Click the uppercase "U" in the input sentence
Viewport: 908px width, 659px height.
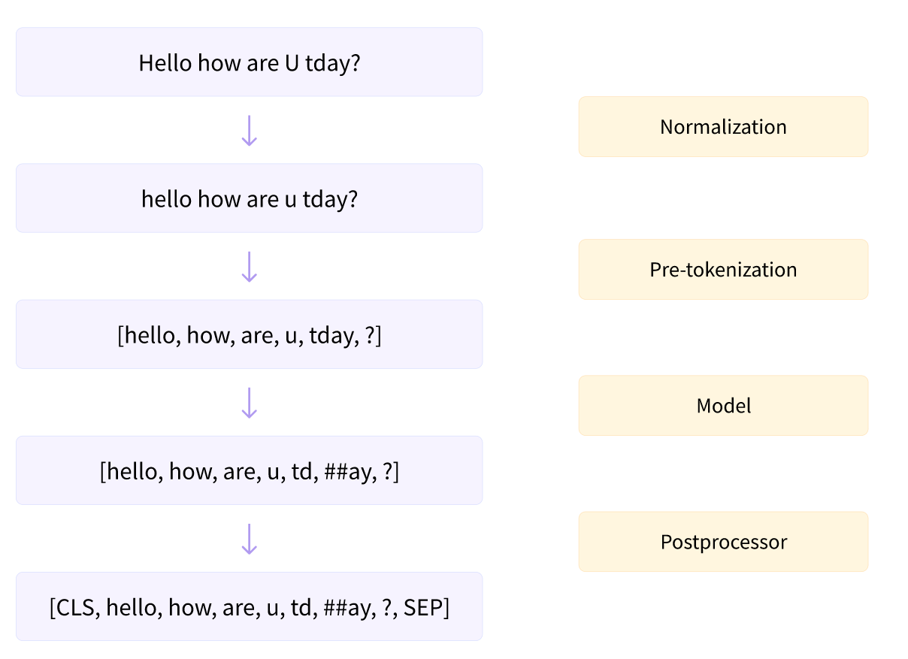[x=292, y=62]
